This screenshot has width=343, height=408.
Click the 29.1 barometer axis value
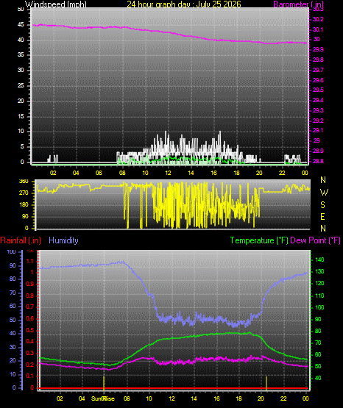click(318, 130)
